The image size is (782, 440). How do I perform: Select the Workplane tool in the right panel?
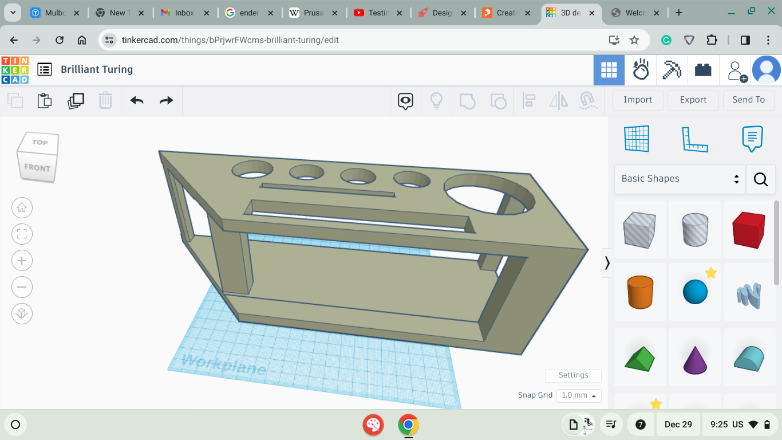pyautogui.click(x=636, y=138)
